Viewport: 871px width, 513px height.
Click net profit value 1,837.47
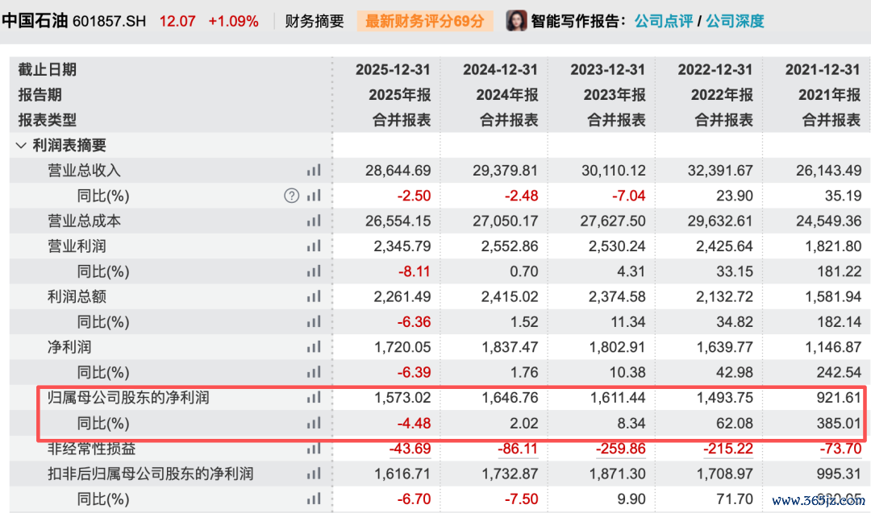510,346
